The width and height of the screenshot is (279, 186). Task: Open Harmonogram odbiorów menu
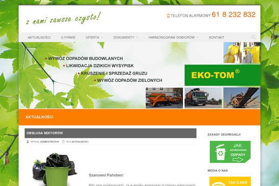(172, 37)
